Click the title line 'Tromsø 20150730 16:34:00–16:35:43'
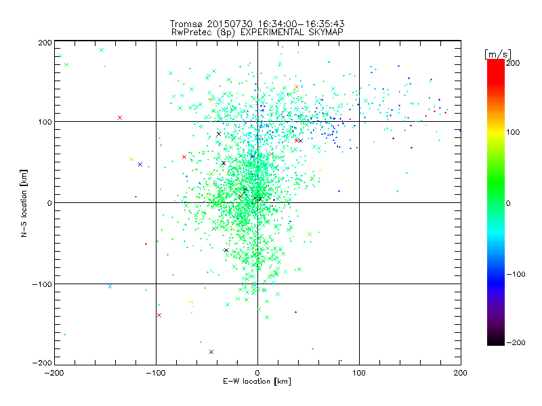The image size is (542, 406). tap(257, 24)
